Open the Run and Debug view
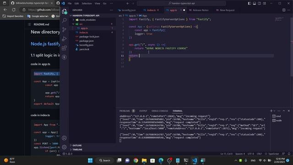 point(64,38)
